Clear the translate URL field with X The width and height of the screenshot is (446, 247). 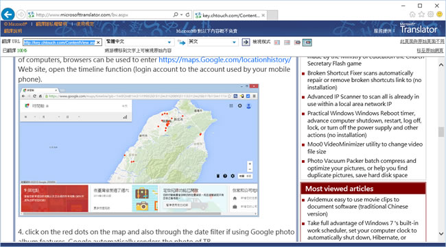98,42
